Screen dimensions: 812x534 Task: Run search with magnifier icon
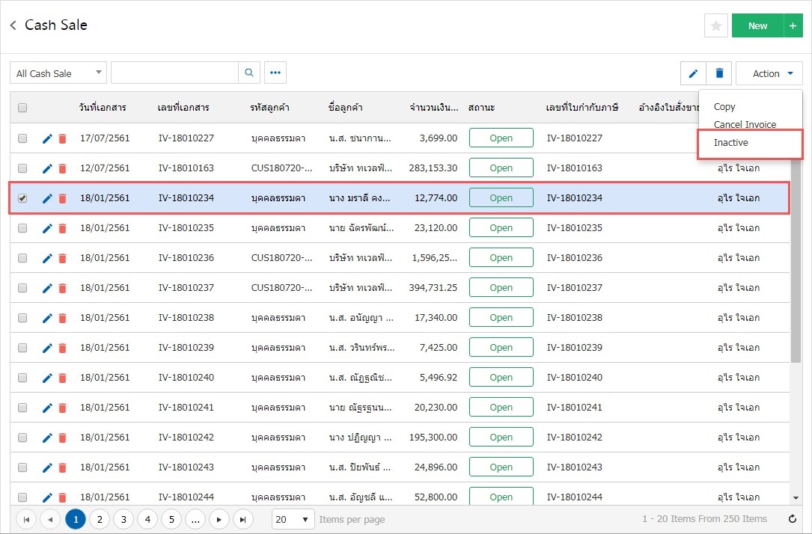249,73
